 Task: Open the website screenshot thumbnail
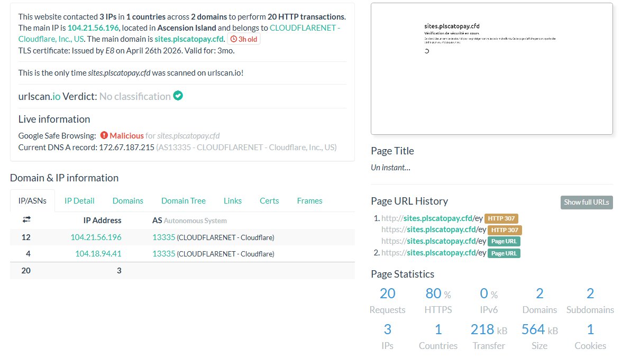click(491, 69)
